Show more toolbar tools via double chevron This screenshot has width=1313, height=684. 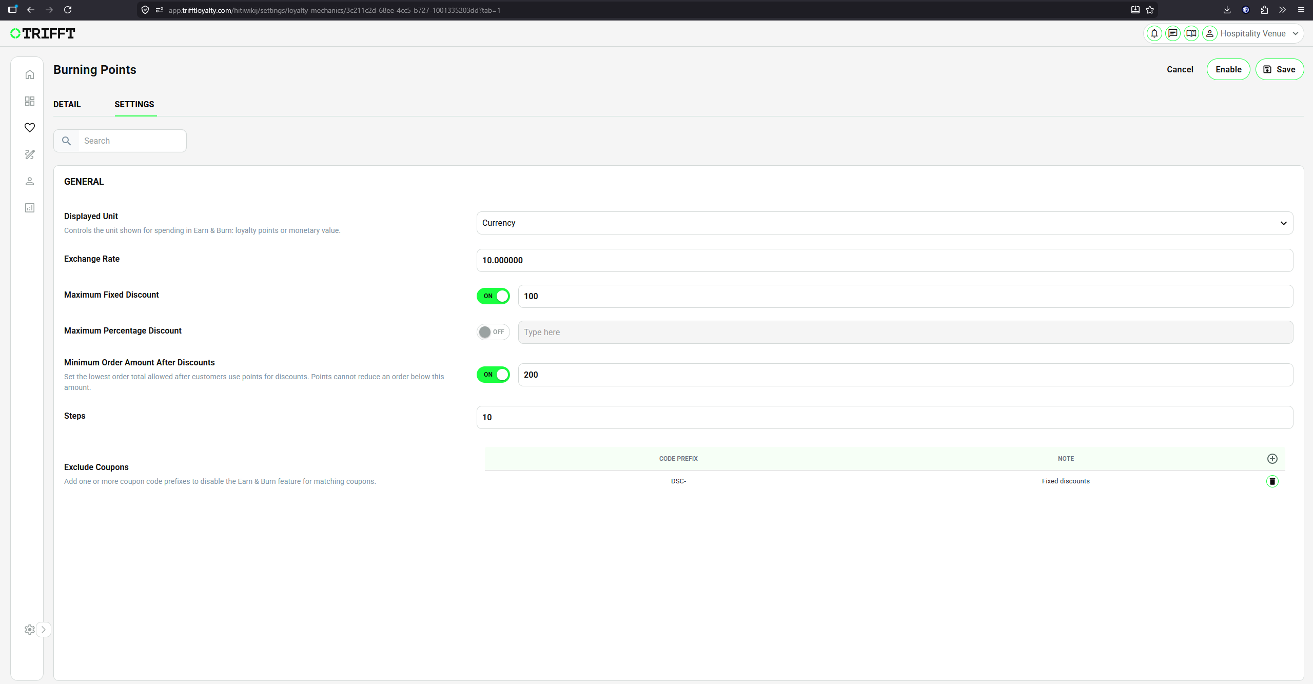[1283, 10]
